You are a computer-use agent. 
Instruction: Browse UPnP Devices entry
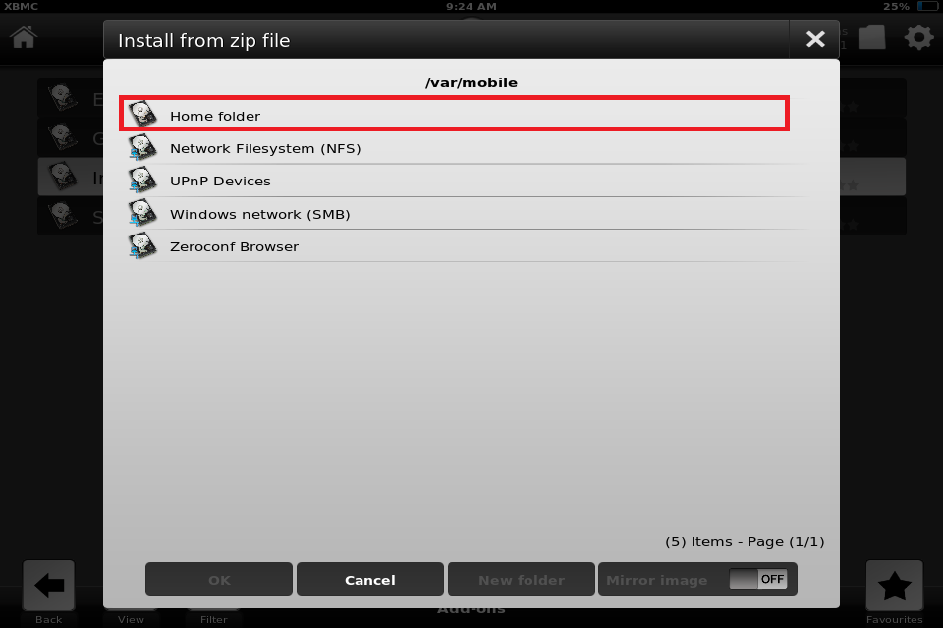coord(452,181)
